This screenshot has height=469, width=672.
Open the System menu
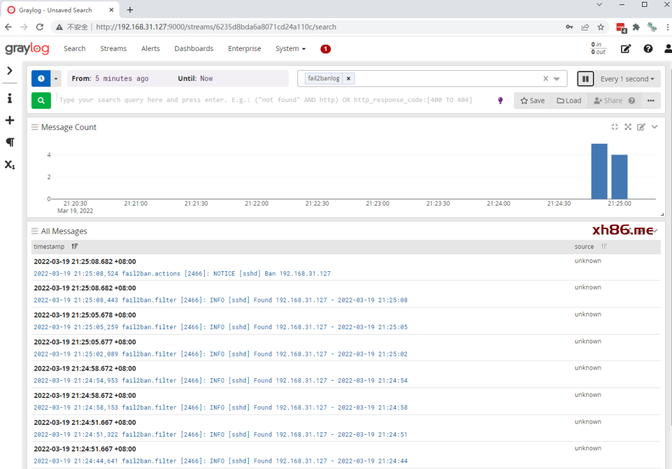(291, 49)
